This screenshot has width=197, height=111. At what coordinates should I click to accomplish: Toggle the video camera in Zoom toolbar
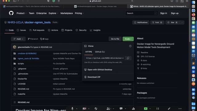point(84,109)
